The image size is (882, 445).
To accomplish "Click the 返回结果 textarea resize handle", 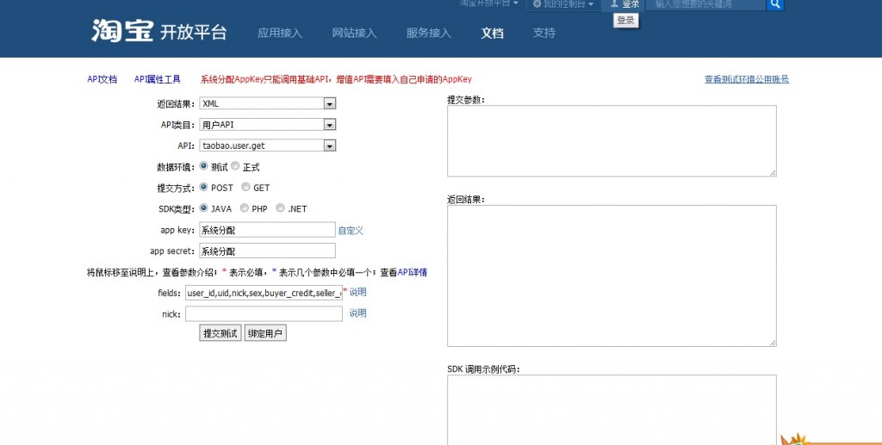I will [x=773, y=343].
